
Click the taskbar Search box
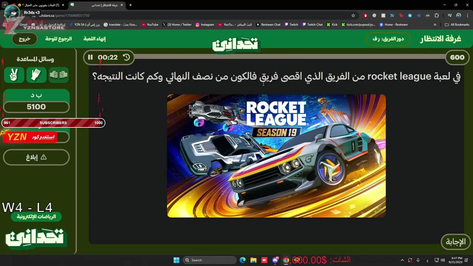(x=210, y=260)
